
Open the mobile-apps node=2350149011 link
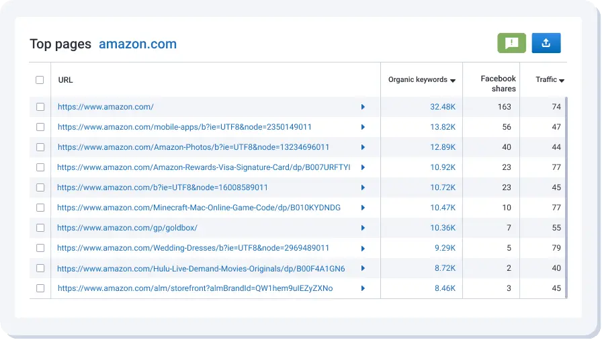[185, 127]
